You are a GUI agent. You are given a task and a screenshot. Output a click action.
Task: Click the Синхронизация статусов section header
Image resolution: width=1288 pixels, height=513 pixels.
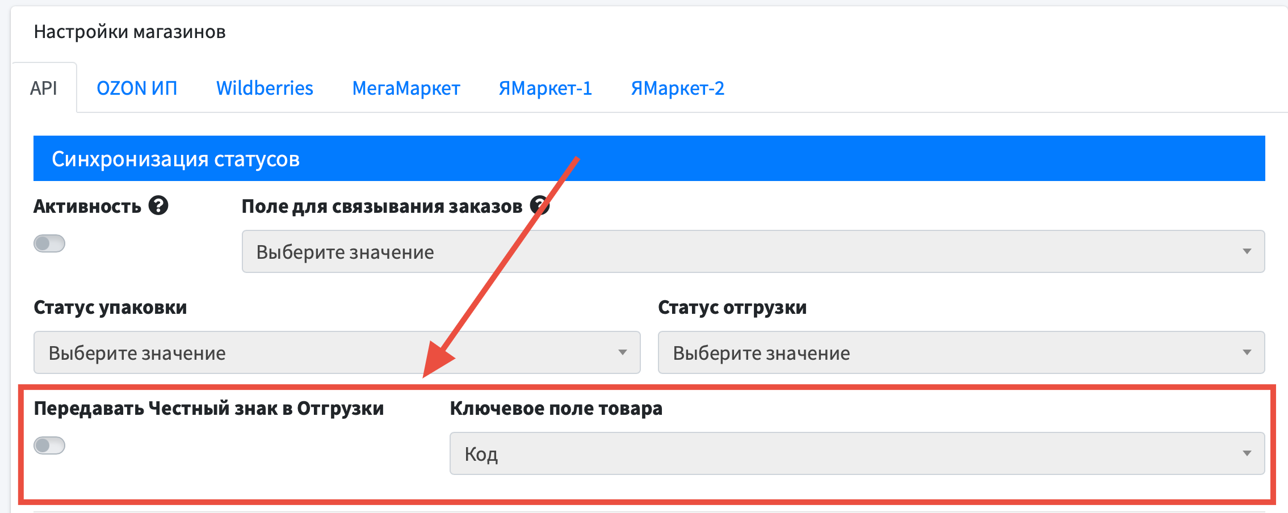click(649, 158)
